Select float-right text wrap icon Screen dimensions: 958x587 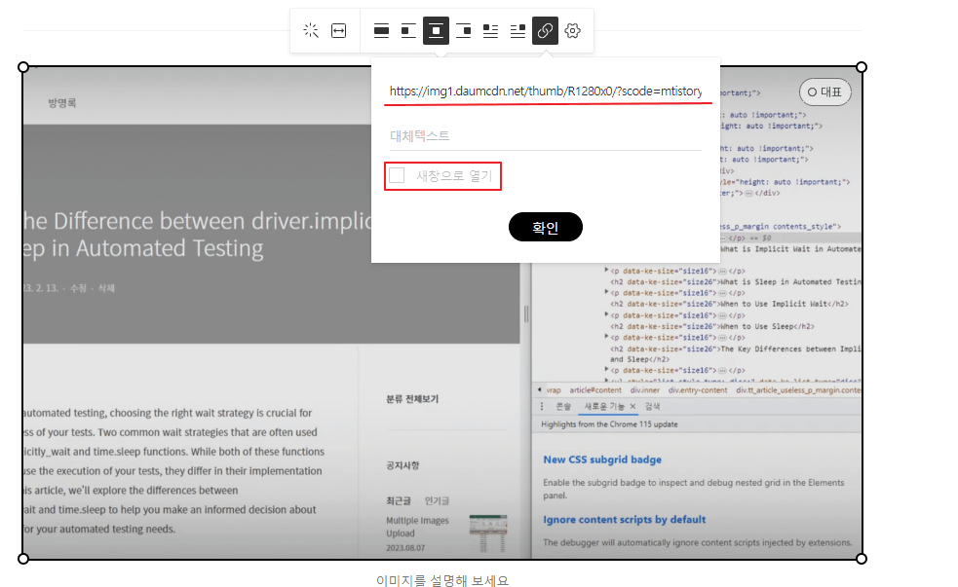tap(517, 30)
